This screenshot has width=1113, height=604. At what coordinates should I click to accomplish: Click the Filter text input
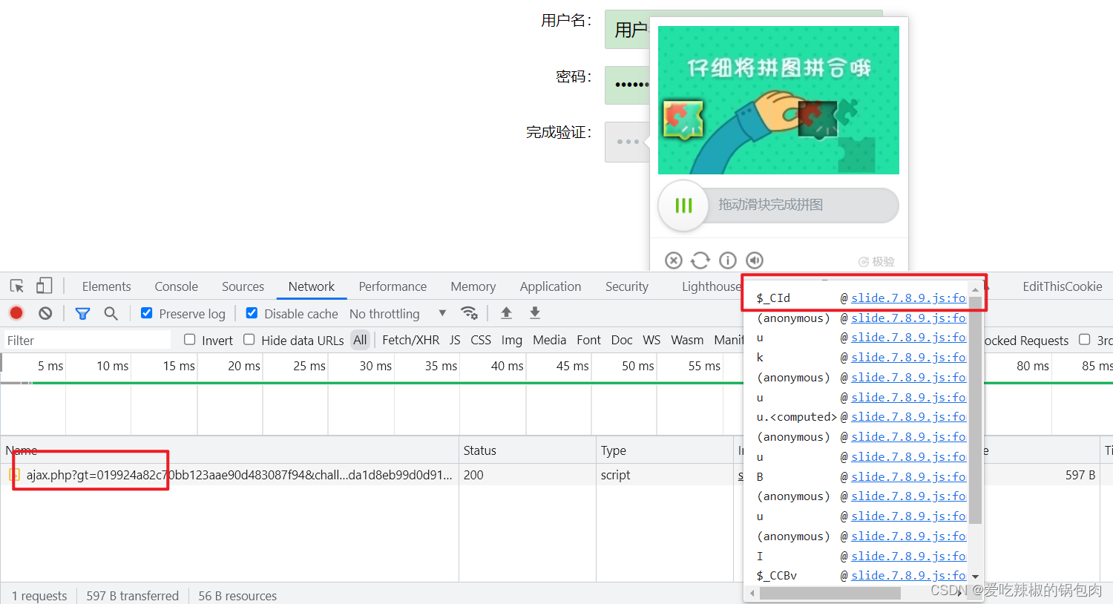88,341
